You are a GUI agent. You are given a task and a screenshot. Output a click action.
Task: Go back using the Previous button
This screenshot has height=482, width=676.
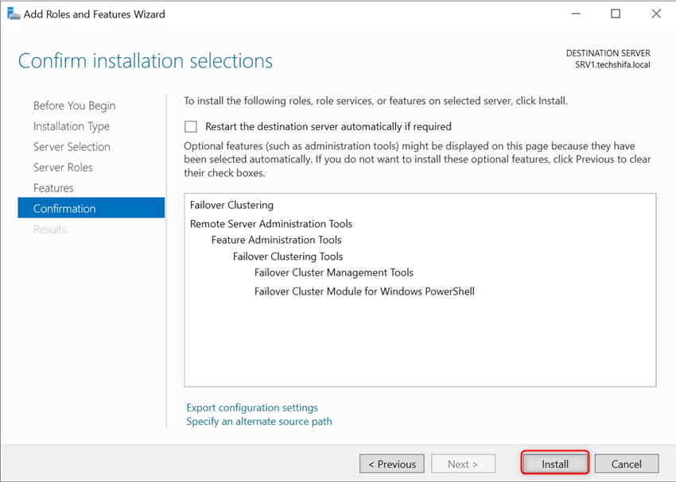coord(391,463)
